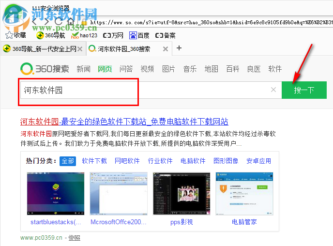Viewport: 333px width, 246px height.
Task: Select 音乐 search category
Action: click(190, 69)
